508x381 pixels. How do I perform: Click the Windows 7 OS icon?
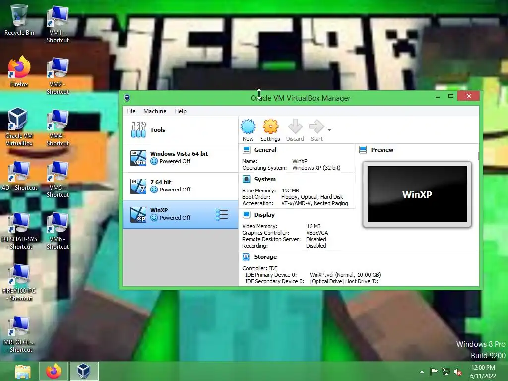(138, 187)
